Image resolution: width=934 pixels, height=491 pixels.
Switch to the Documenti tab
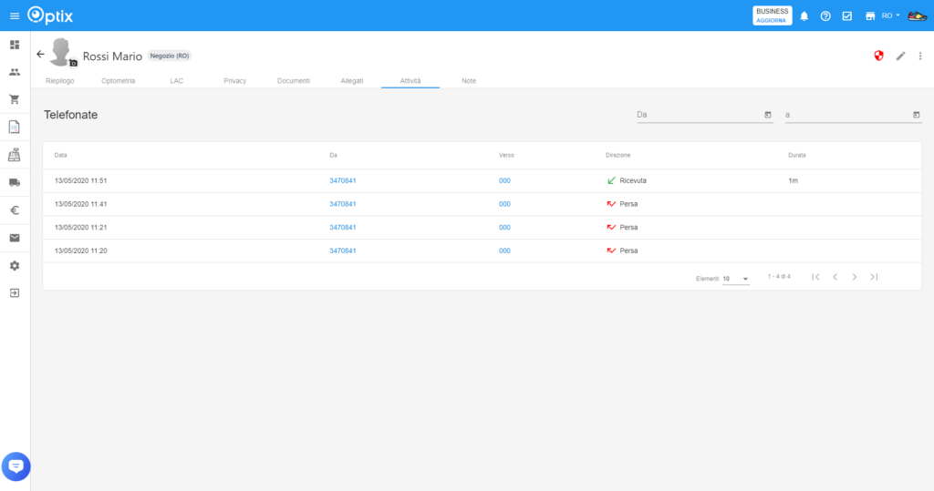point(294,81)
